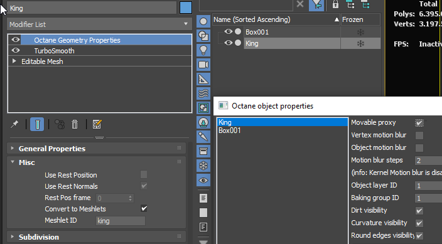Viewport: 442px width, 244px height.
Task: Toggle frozen snowflake for Box001
Action: (x=360, y=32)
